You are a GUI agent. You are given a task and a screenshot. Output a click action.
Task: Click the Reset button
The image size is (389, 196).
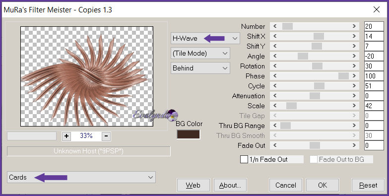(368, 186)
